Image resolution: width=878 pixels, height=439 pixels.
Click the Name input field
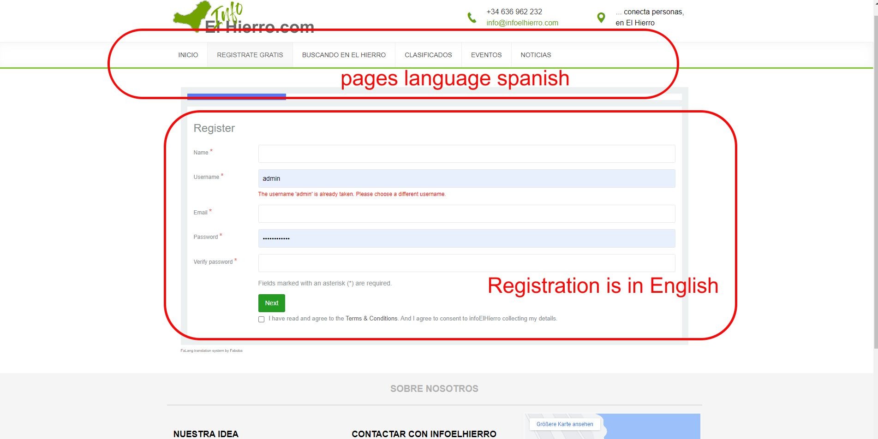pos(466,154)
